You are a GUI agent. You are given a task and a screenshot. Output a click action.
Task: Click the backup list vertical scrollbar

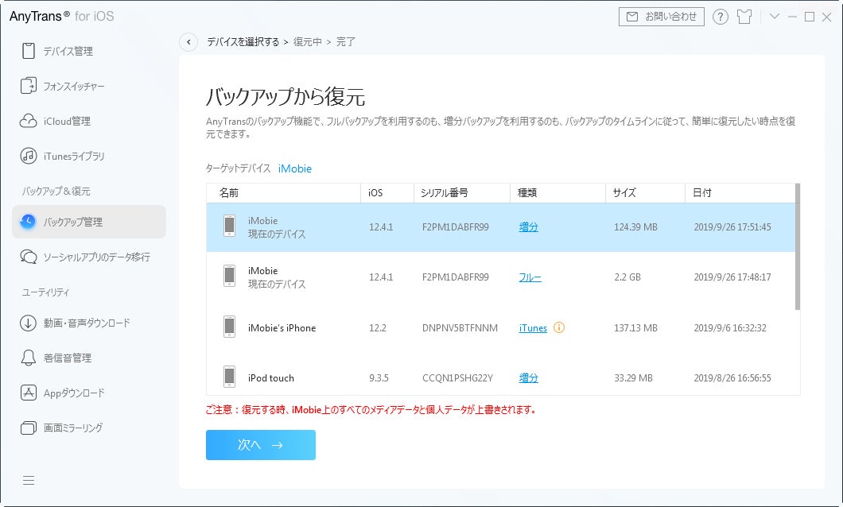point(798,247)
